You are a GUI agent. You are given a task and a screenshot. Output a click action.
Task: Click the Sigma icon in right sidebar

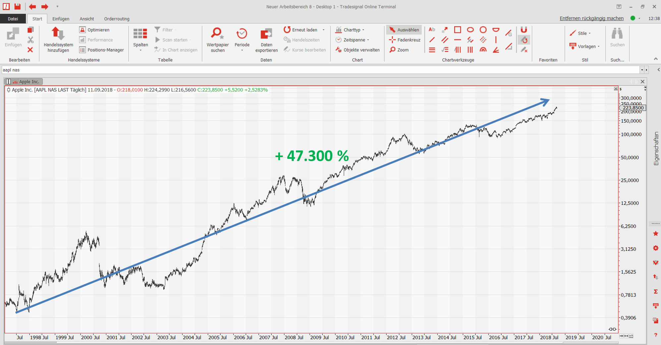655,291
